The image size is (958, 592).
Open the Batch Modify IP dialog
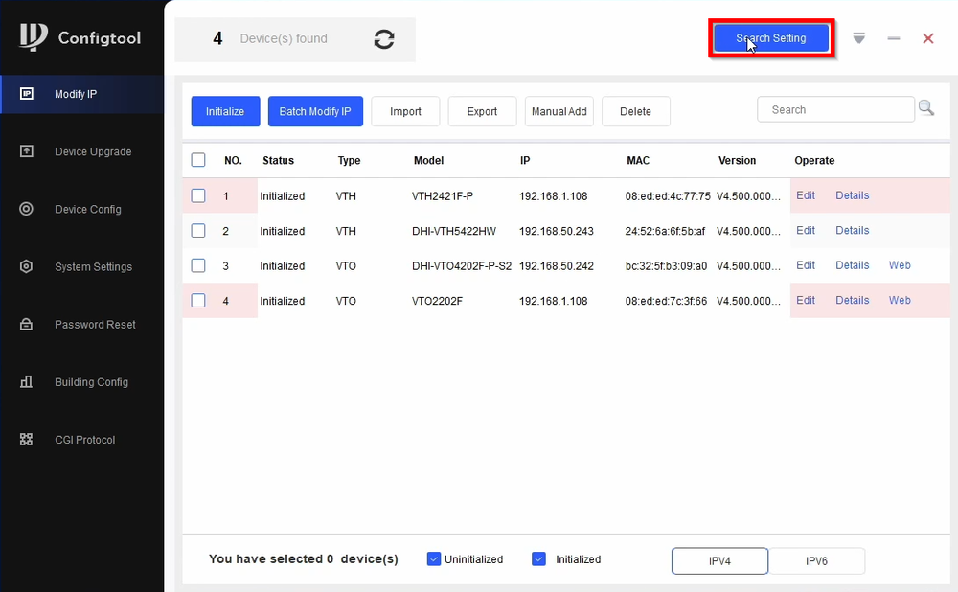point(315,111)
